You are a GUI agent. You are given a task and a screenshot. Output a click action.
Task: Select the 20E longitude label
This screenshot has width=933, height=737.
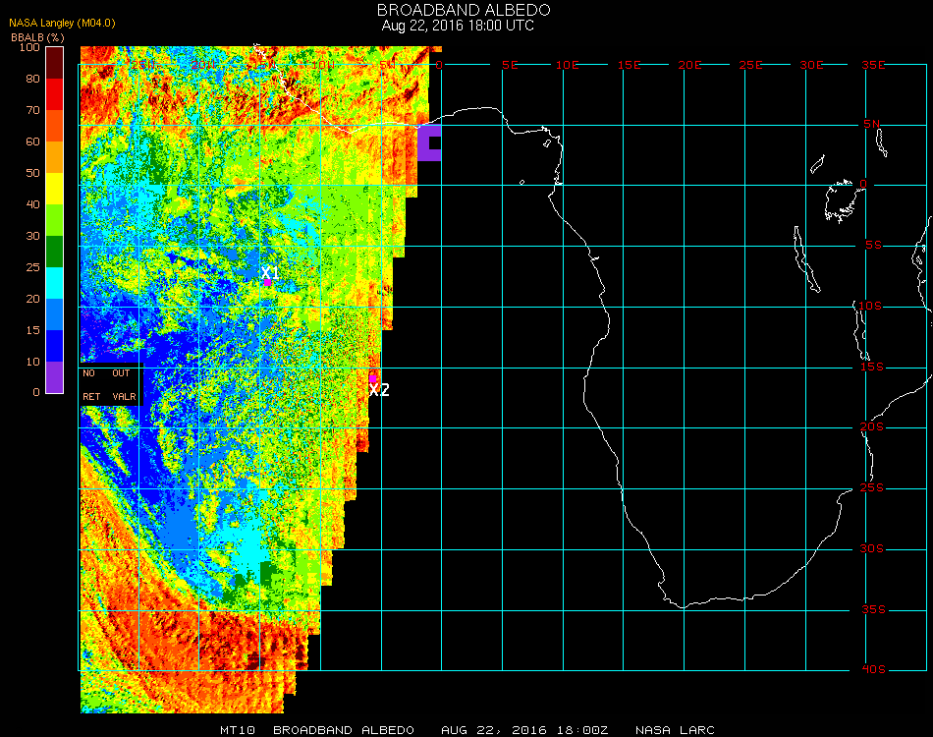tap(690, 65)
